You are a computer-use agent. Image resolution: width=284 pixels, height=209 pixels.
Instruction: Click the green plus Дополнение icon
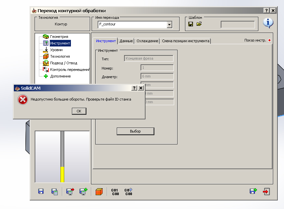coord(46,76)
